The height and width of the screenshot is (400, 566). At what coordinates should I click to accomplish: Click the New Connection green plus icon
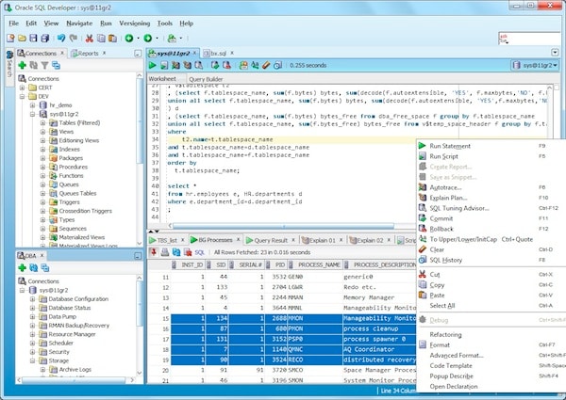click(x=20, y=66)
